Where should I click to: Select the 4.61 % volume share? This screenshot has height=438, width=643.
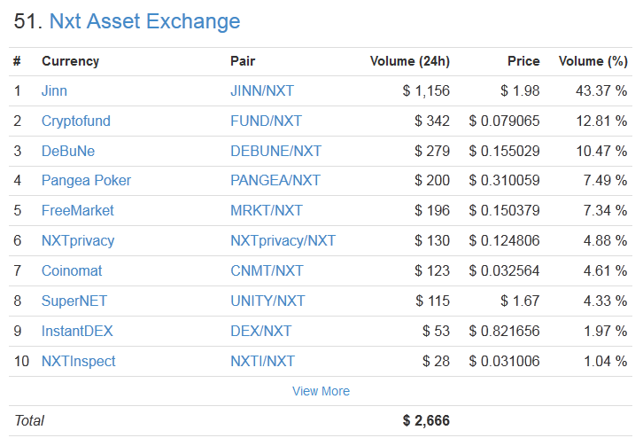tap(605, 271)
